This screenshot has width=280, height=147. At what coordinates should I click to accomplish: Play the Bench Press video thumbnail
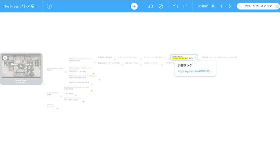(x=21, y=66)
